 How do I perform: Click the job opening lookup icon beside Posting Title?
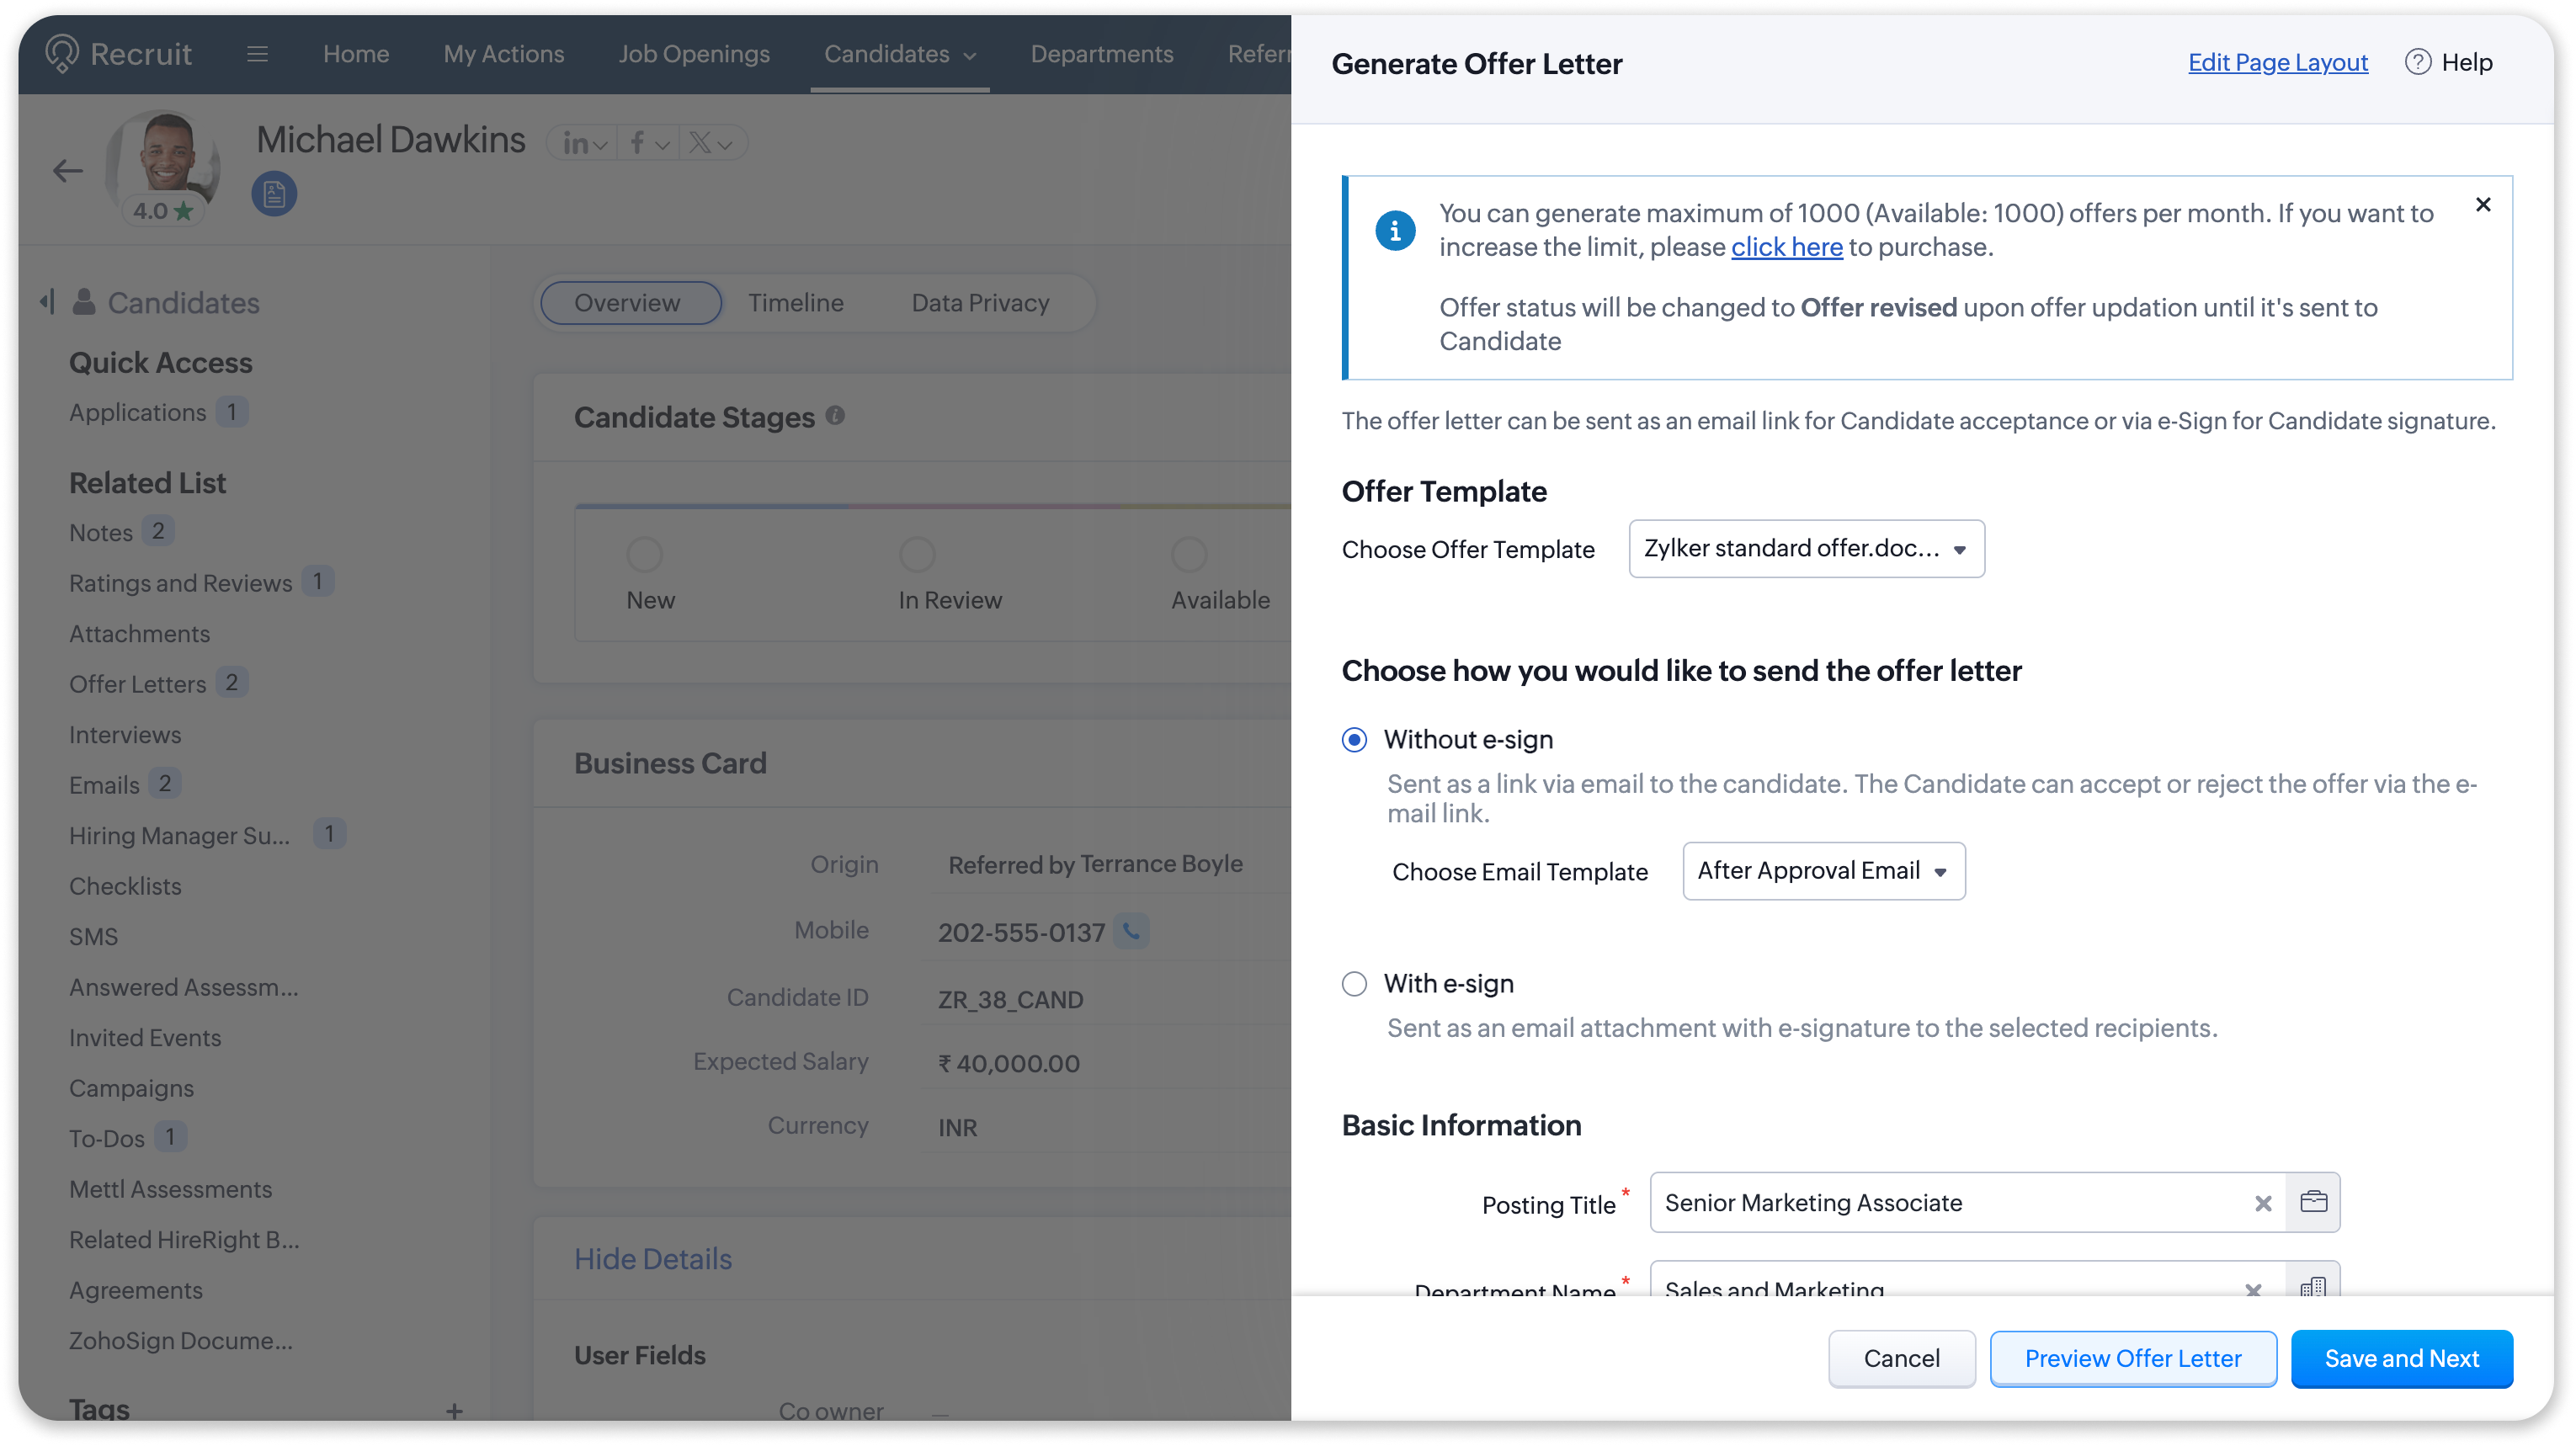pos(2313,1202)
